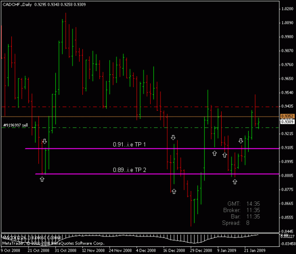Click the orange 0.9352 price tag

point(287,116)
